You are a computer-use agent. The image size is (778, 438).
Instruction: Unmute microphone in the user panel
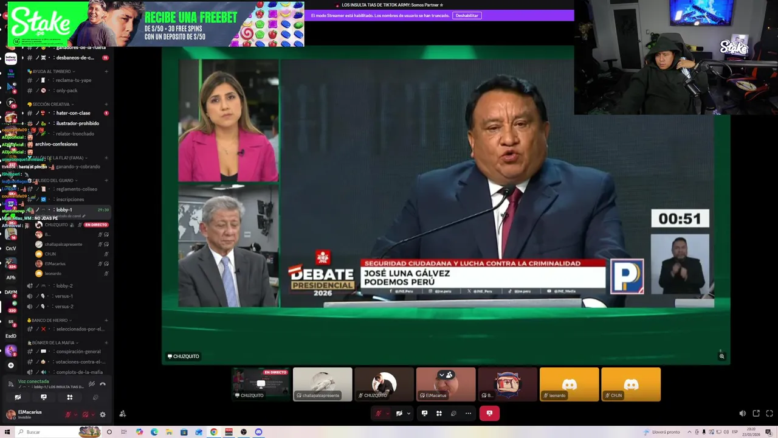68,414
